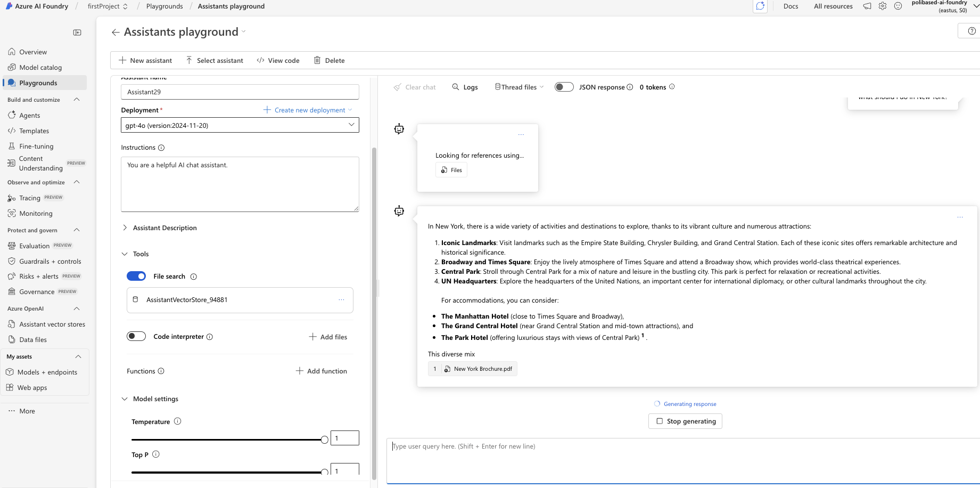Disable the File search toggle
Image resolution: width=980 pixels, height=488 pixels.
tap(136, 276)
